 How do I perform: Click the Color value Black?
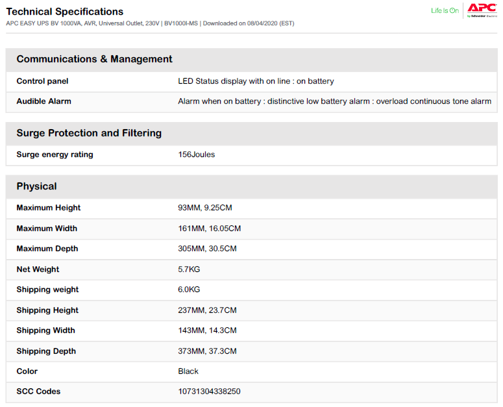pos(188,371)
